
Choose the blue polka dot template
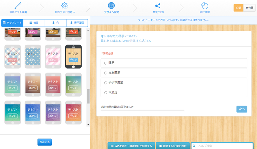pyautogui.click(x=33, y=56)
